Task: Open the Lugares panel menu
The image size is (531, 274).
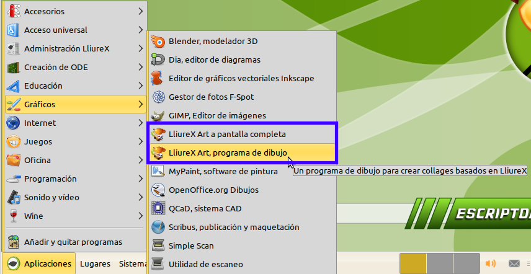Action: pos(95,264)
